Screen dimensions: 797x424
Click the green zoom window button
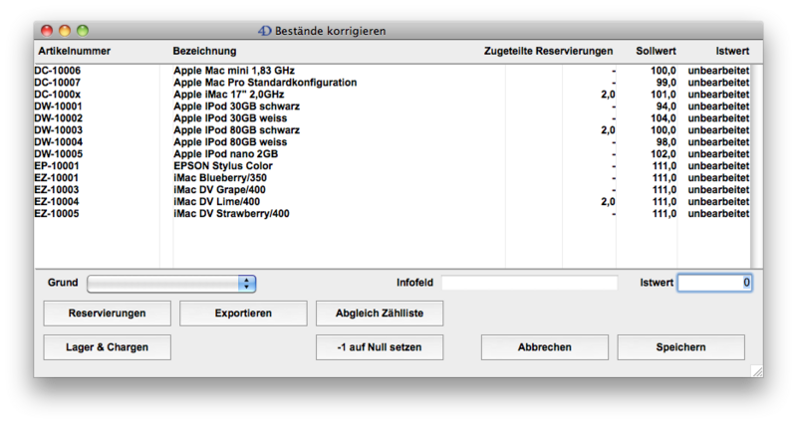83,32
